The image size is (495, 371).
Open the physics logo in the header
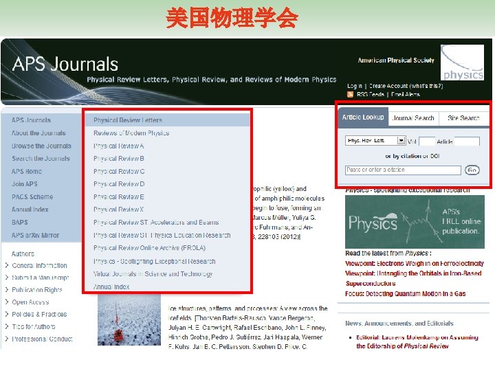point(462,63)
